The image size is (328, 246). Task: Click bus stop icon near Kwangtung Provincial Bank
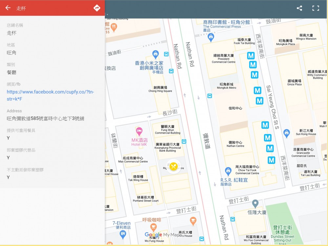pos(184,141)
